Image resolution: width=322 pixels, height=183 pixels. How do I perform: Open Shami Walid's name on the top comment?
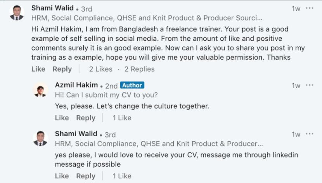pos(52,8)
